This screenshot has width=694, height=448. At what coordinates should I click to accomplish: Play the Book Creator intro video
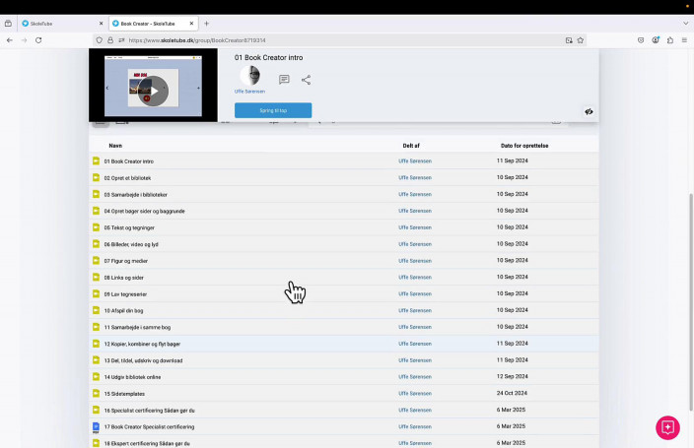pyautogui.click(x=152, y=92)
